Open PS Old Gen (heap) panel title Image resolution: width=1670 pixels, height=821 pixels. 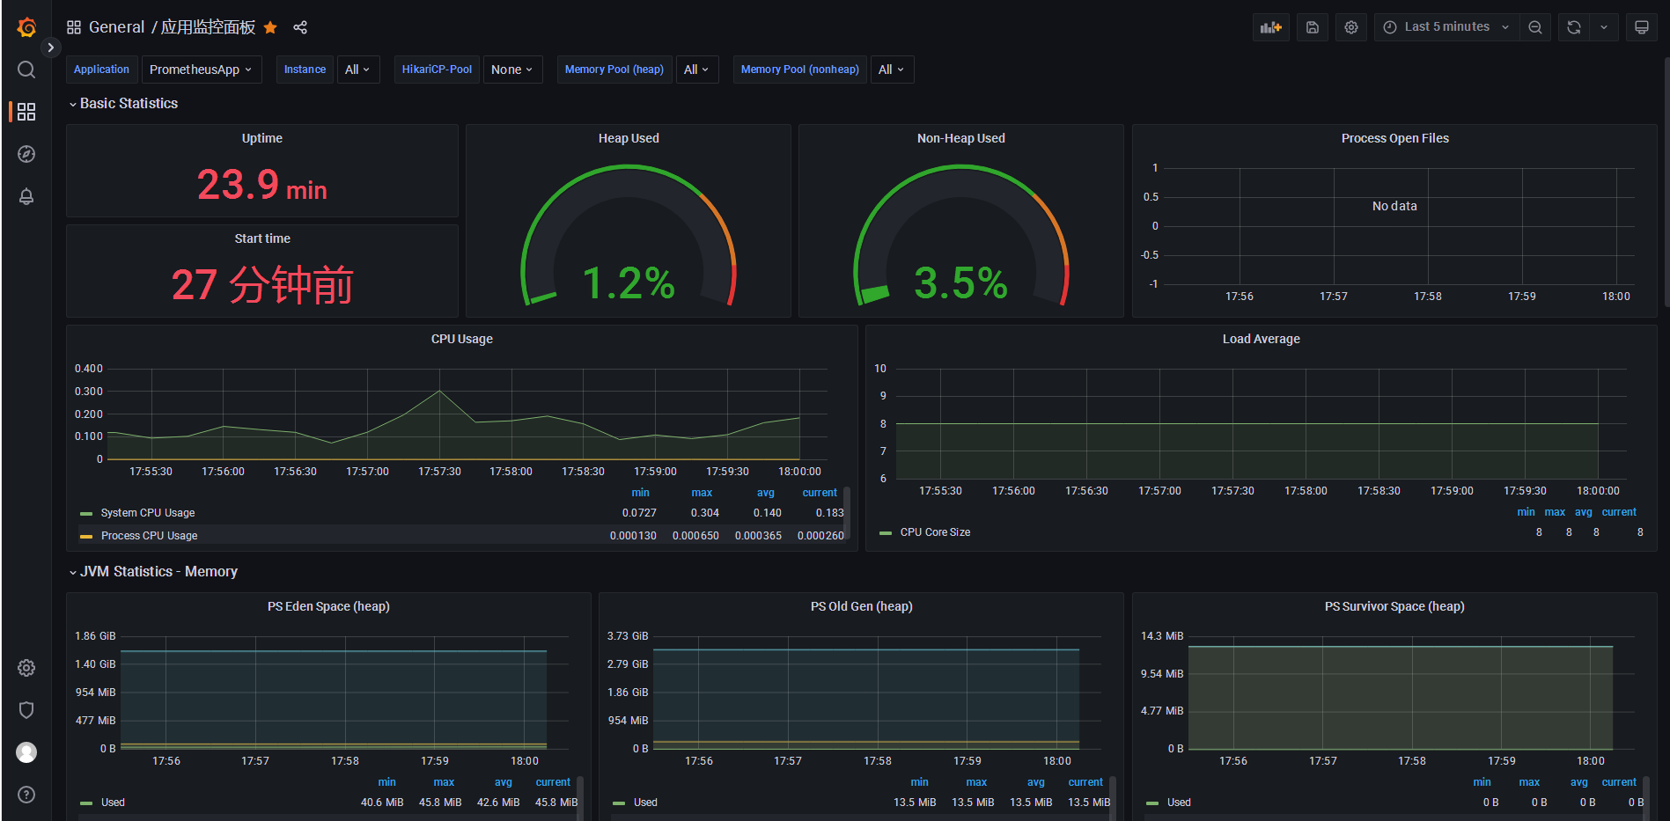(862, 606)
